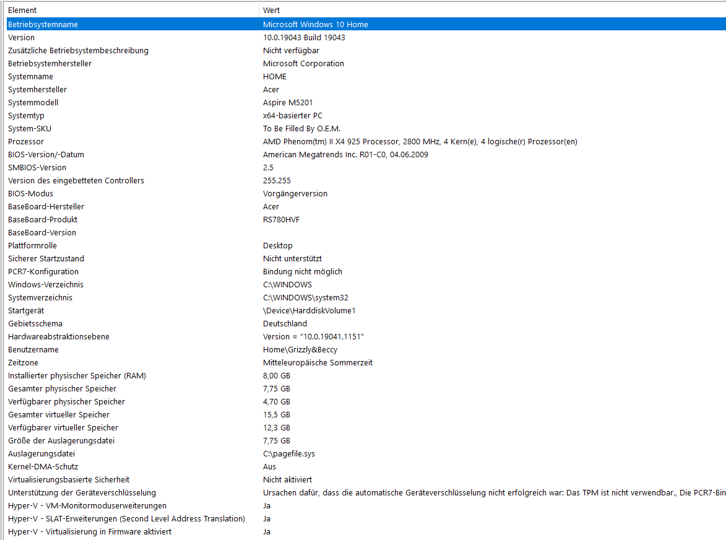Select 'Hyper-V - Virtualisierung in Firmware aktiviert' row
The width and height of the screenshot is (726, 540).
pyautogui.click(x=366, y=531)
